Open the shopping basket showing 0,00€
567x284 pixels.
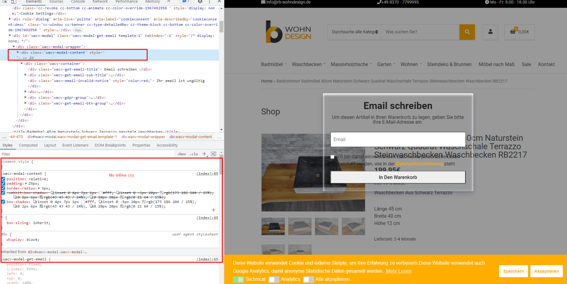[520, 32]
